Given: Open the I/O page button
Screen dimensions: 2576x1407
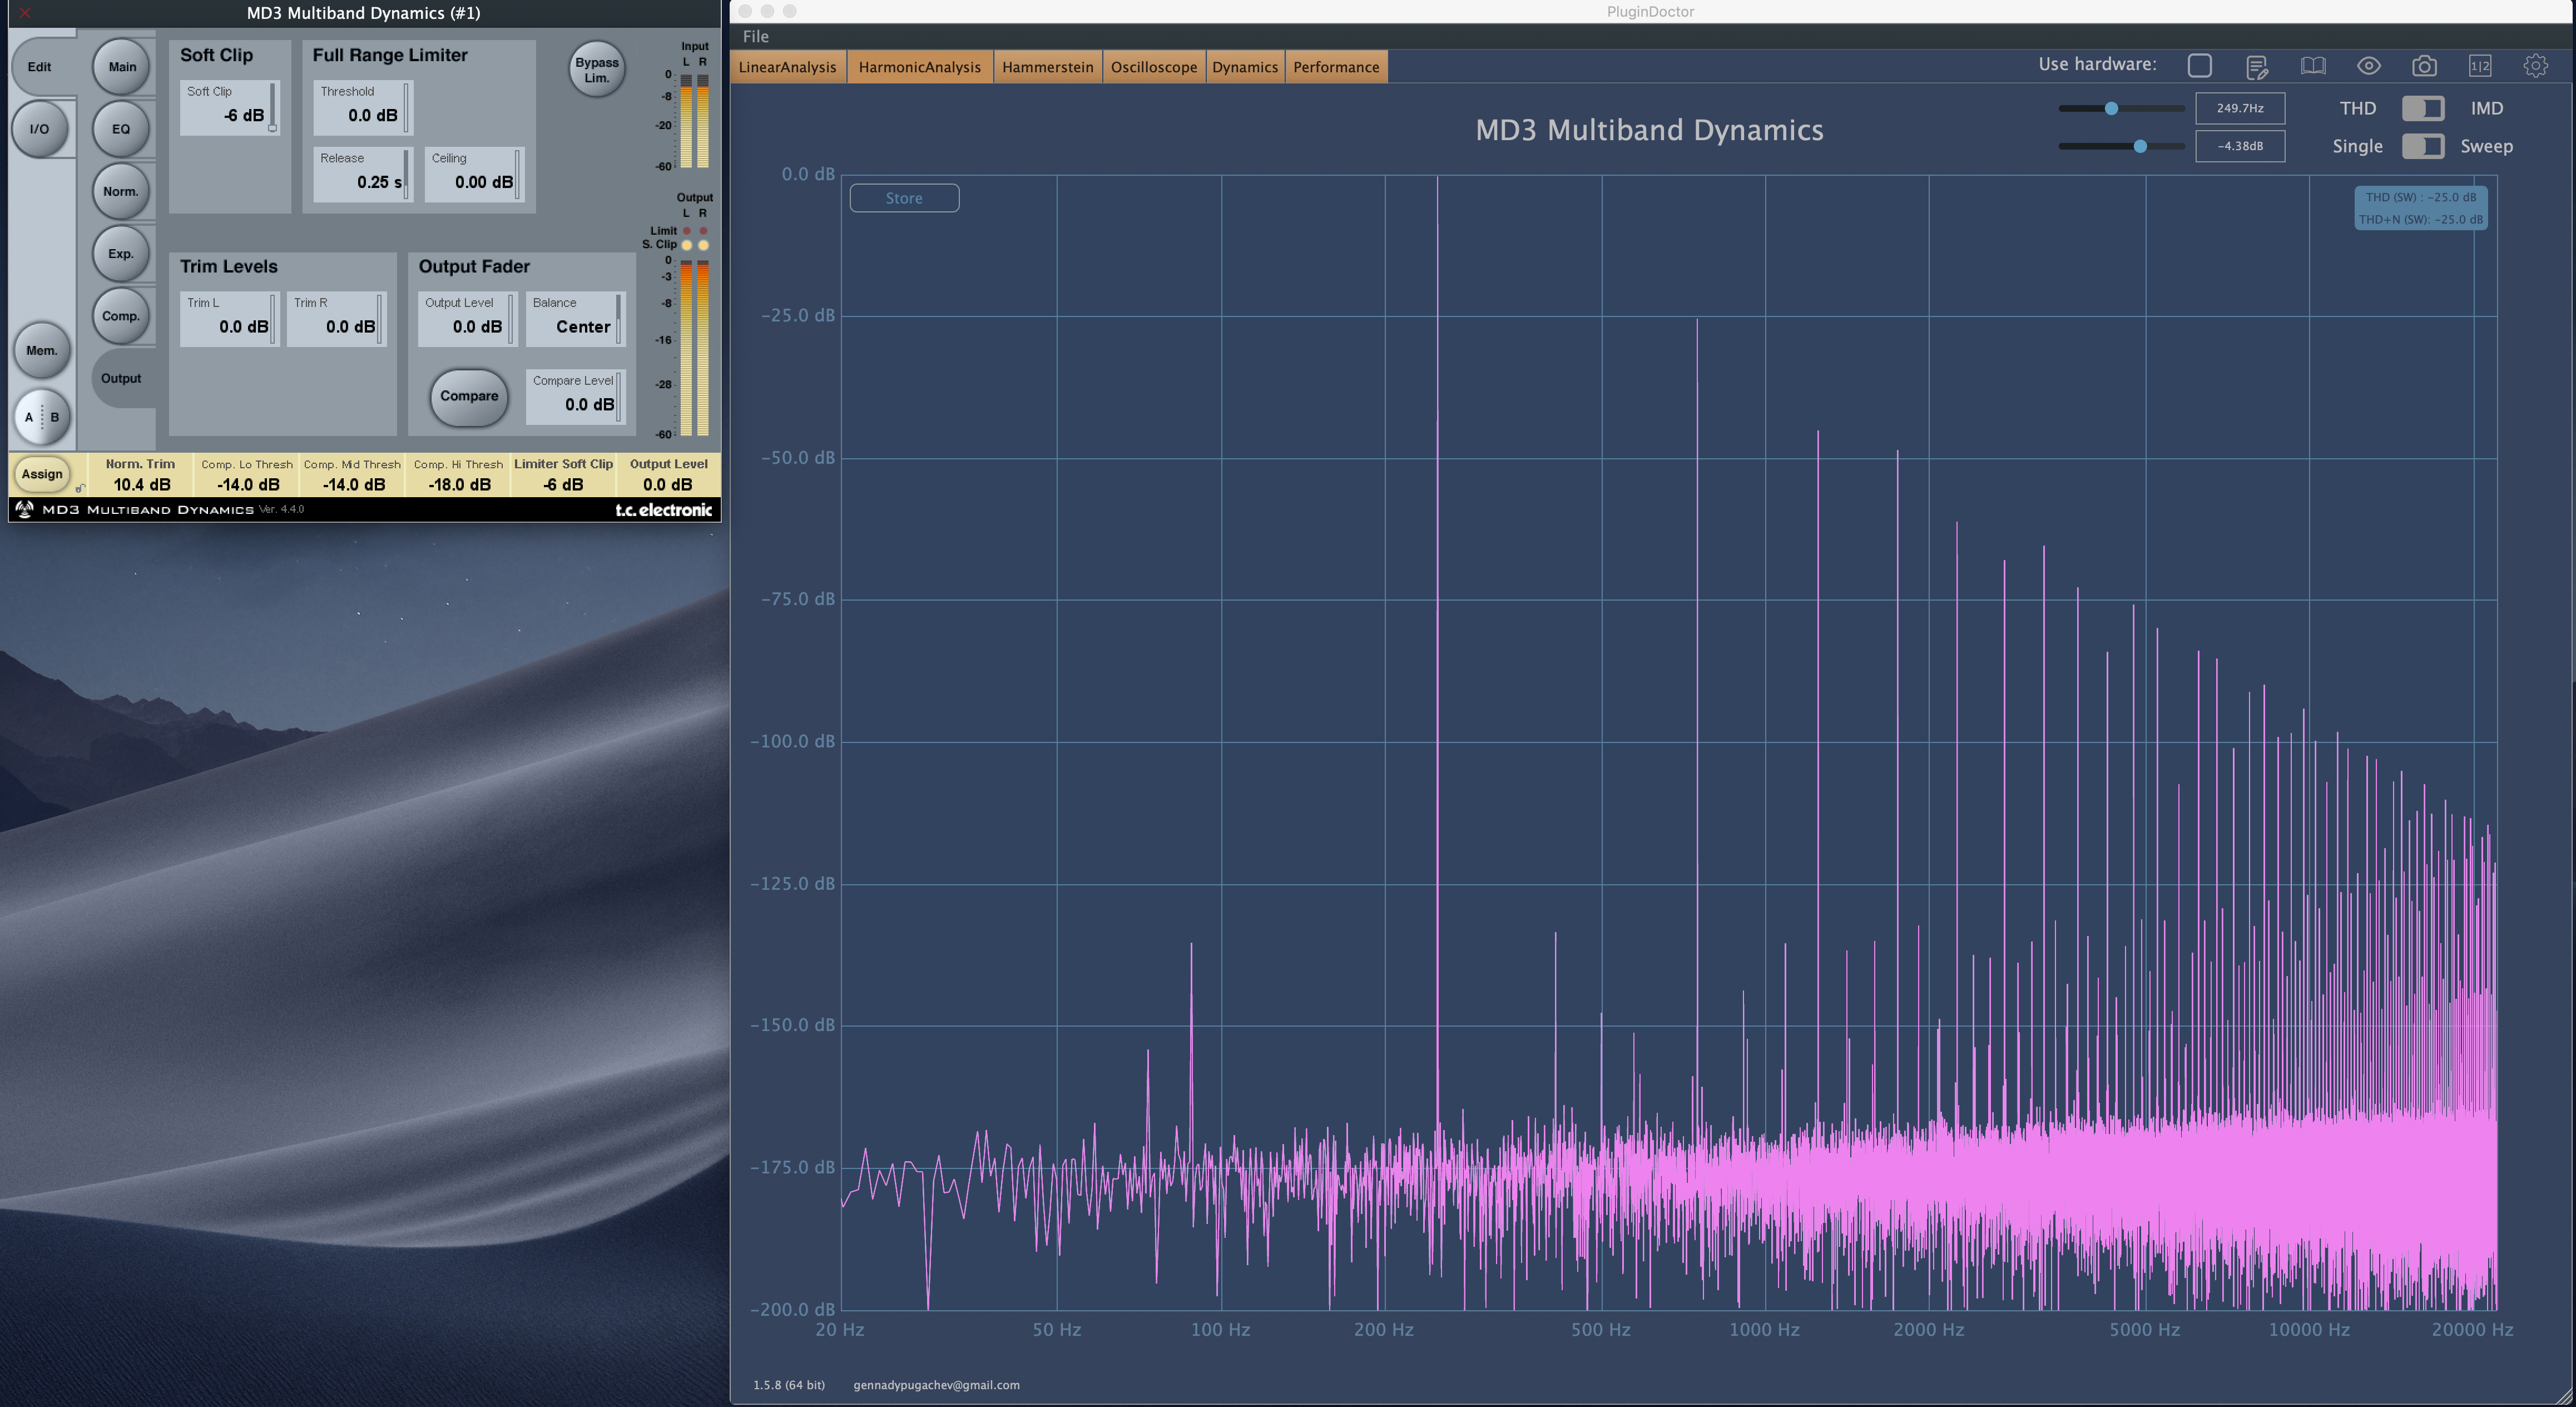Looking at the screenshot, I should pos(39,129).
